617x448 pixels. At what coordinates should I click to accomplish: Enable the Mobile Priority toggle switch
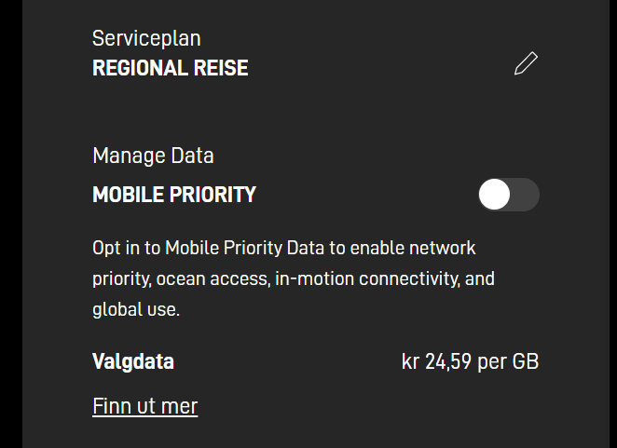(509, 195)
